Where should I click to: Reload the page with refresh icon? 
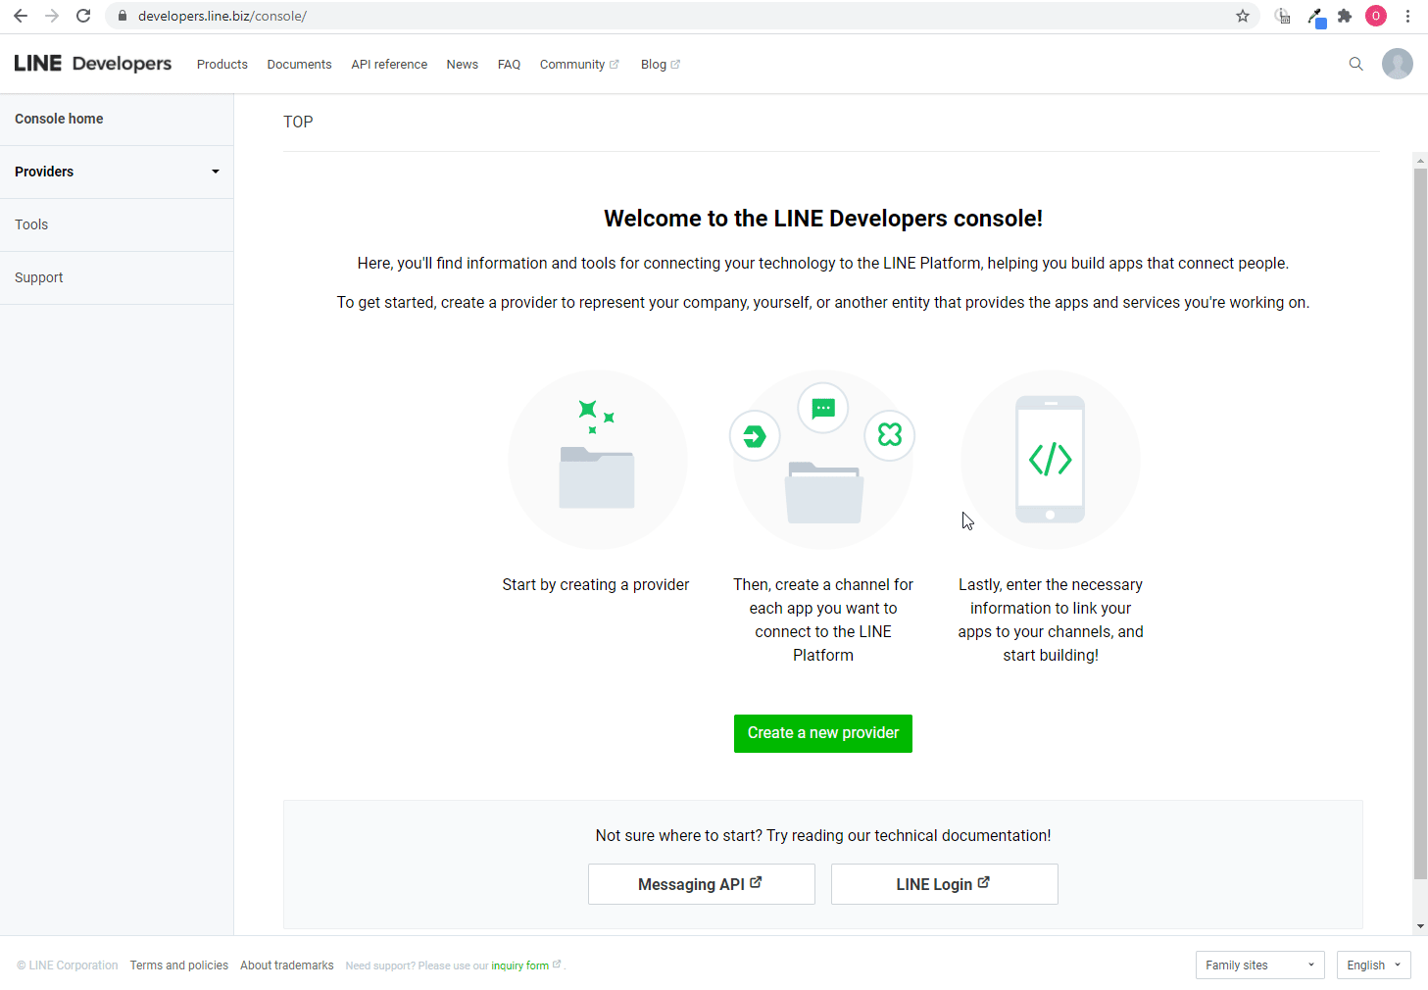[83, 16]
